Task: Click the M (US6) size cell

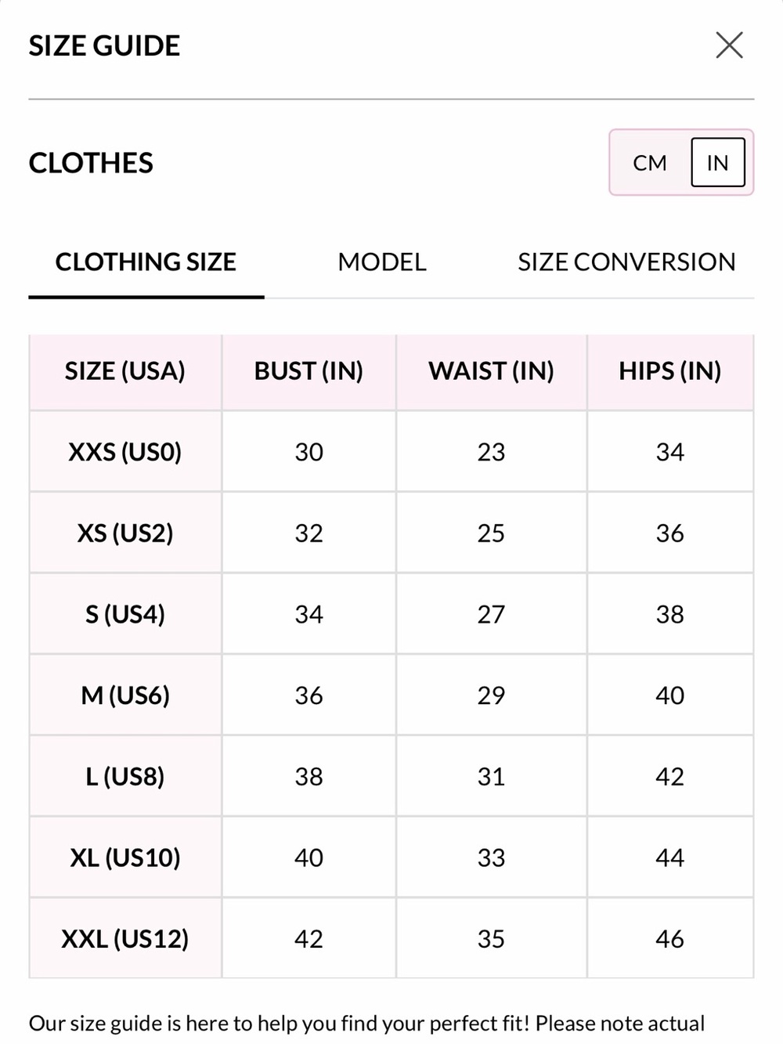Action: tap(125, 695)
